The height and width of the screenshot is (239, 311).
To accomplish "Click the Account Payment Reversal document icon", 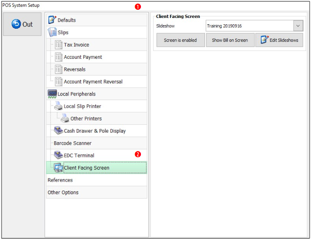I will [x=59, y=82].
